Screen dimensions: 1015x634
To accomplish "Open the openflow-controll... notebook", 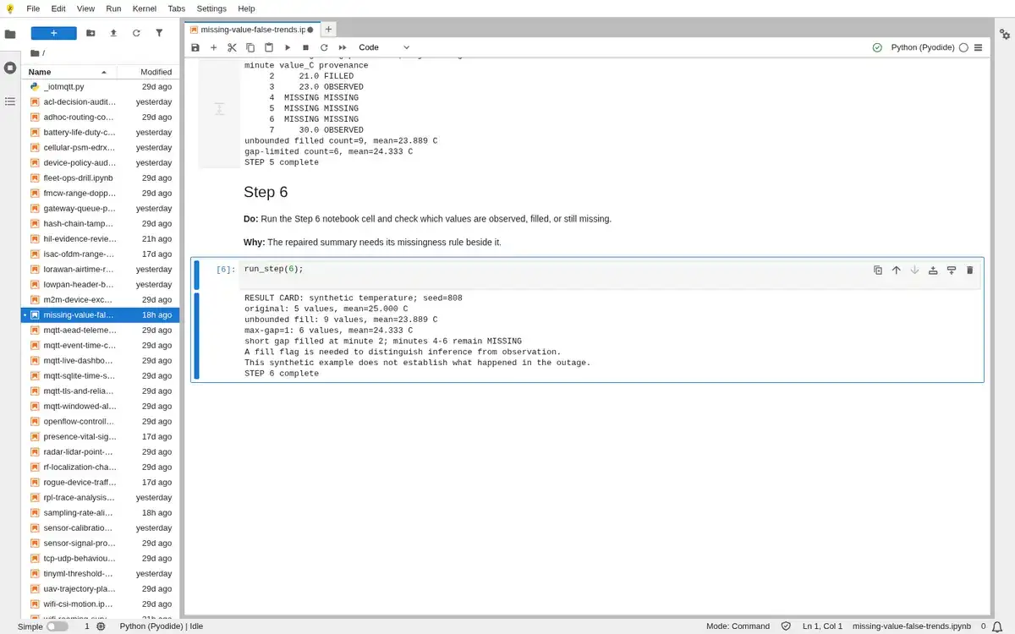I will pos(100,421).
